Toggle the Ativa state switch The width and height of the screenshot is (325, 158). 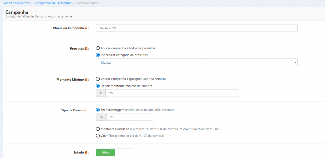point(115,153)
